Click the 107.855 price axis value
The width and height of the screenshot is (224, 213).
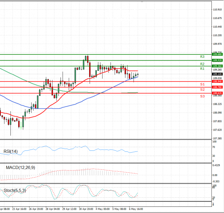click(x=217, y=121)
